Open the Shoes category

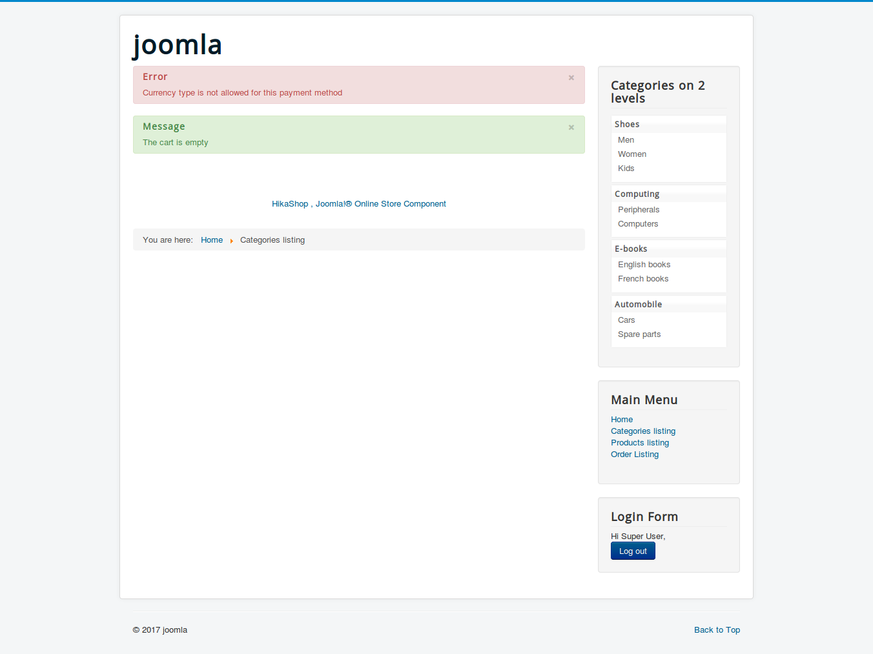(x=627, y=125)
